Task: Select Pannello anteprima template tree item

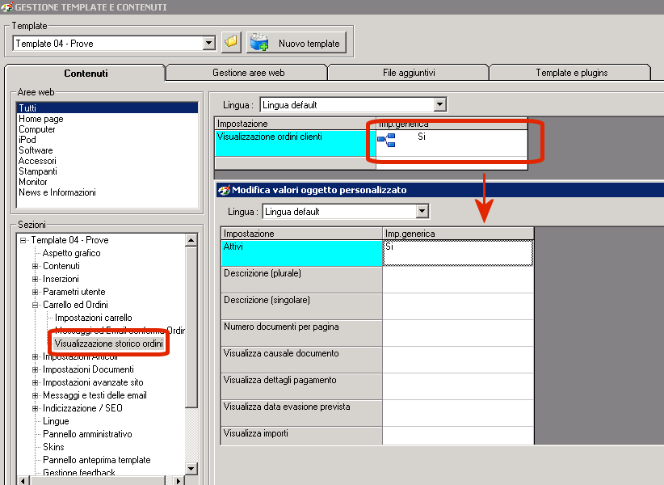Action: [x=97, y=460]
